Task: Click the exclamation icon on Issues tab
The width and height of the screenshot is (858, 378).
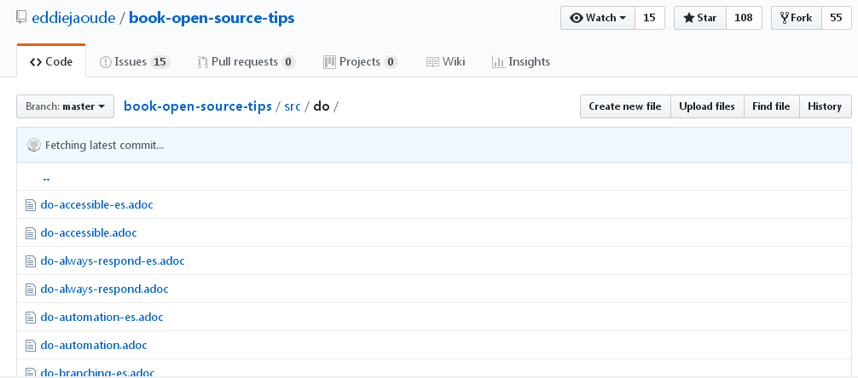Action: [x=105, y=62]
